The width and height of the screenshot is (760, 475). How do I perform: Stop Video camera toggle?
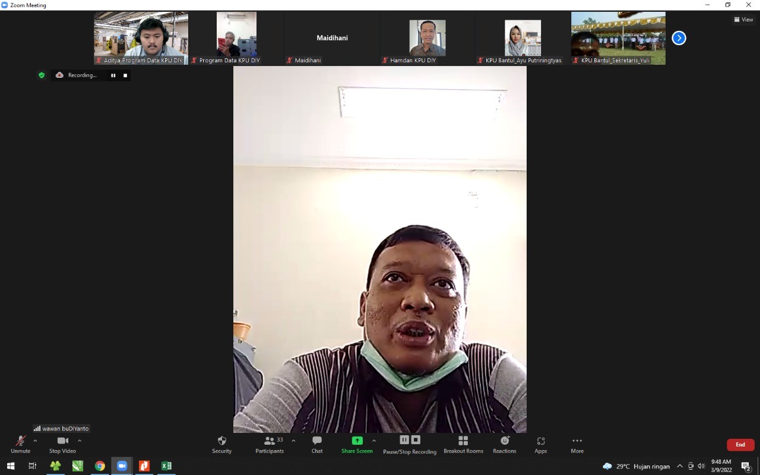click(x=62, y=444)
